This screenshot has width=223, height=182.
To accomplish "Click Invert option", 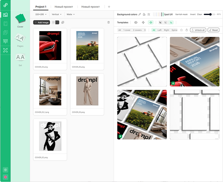I will tap(193, 14).
